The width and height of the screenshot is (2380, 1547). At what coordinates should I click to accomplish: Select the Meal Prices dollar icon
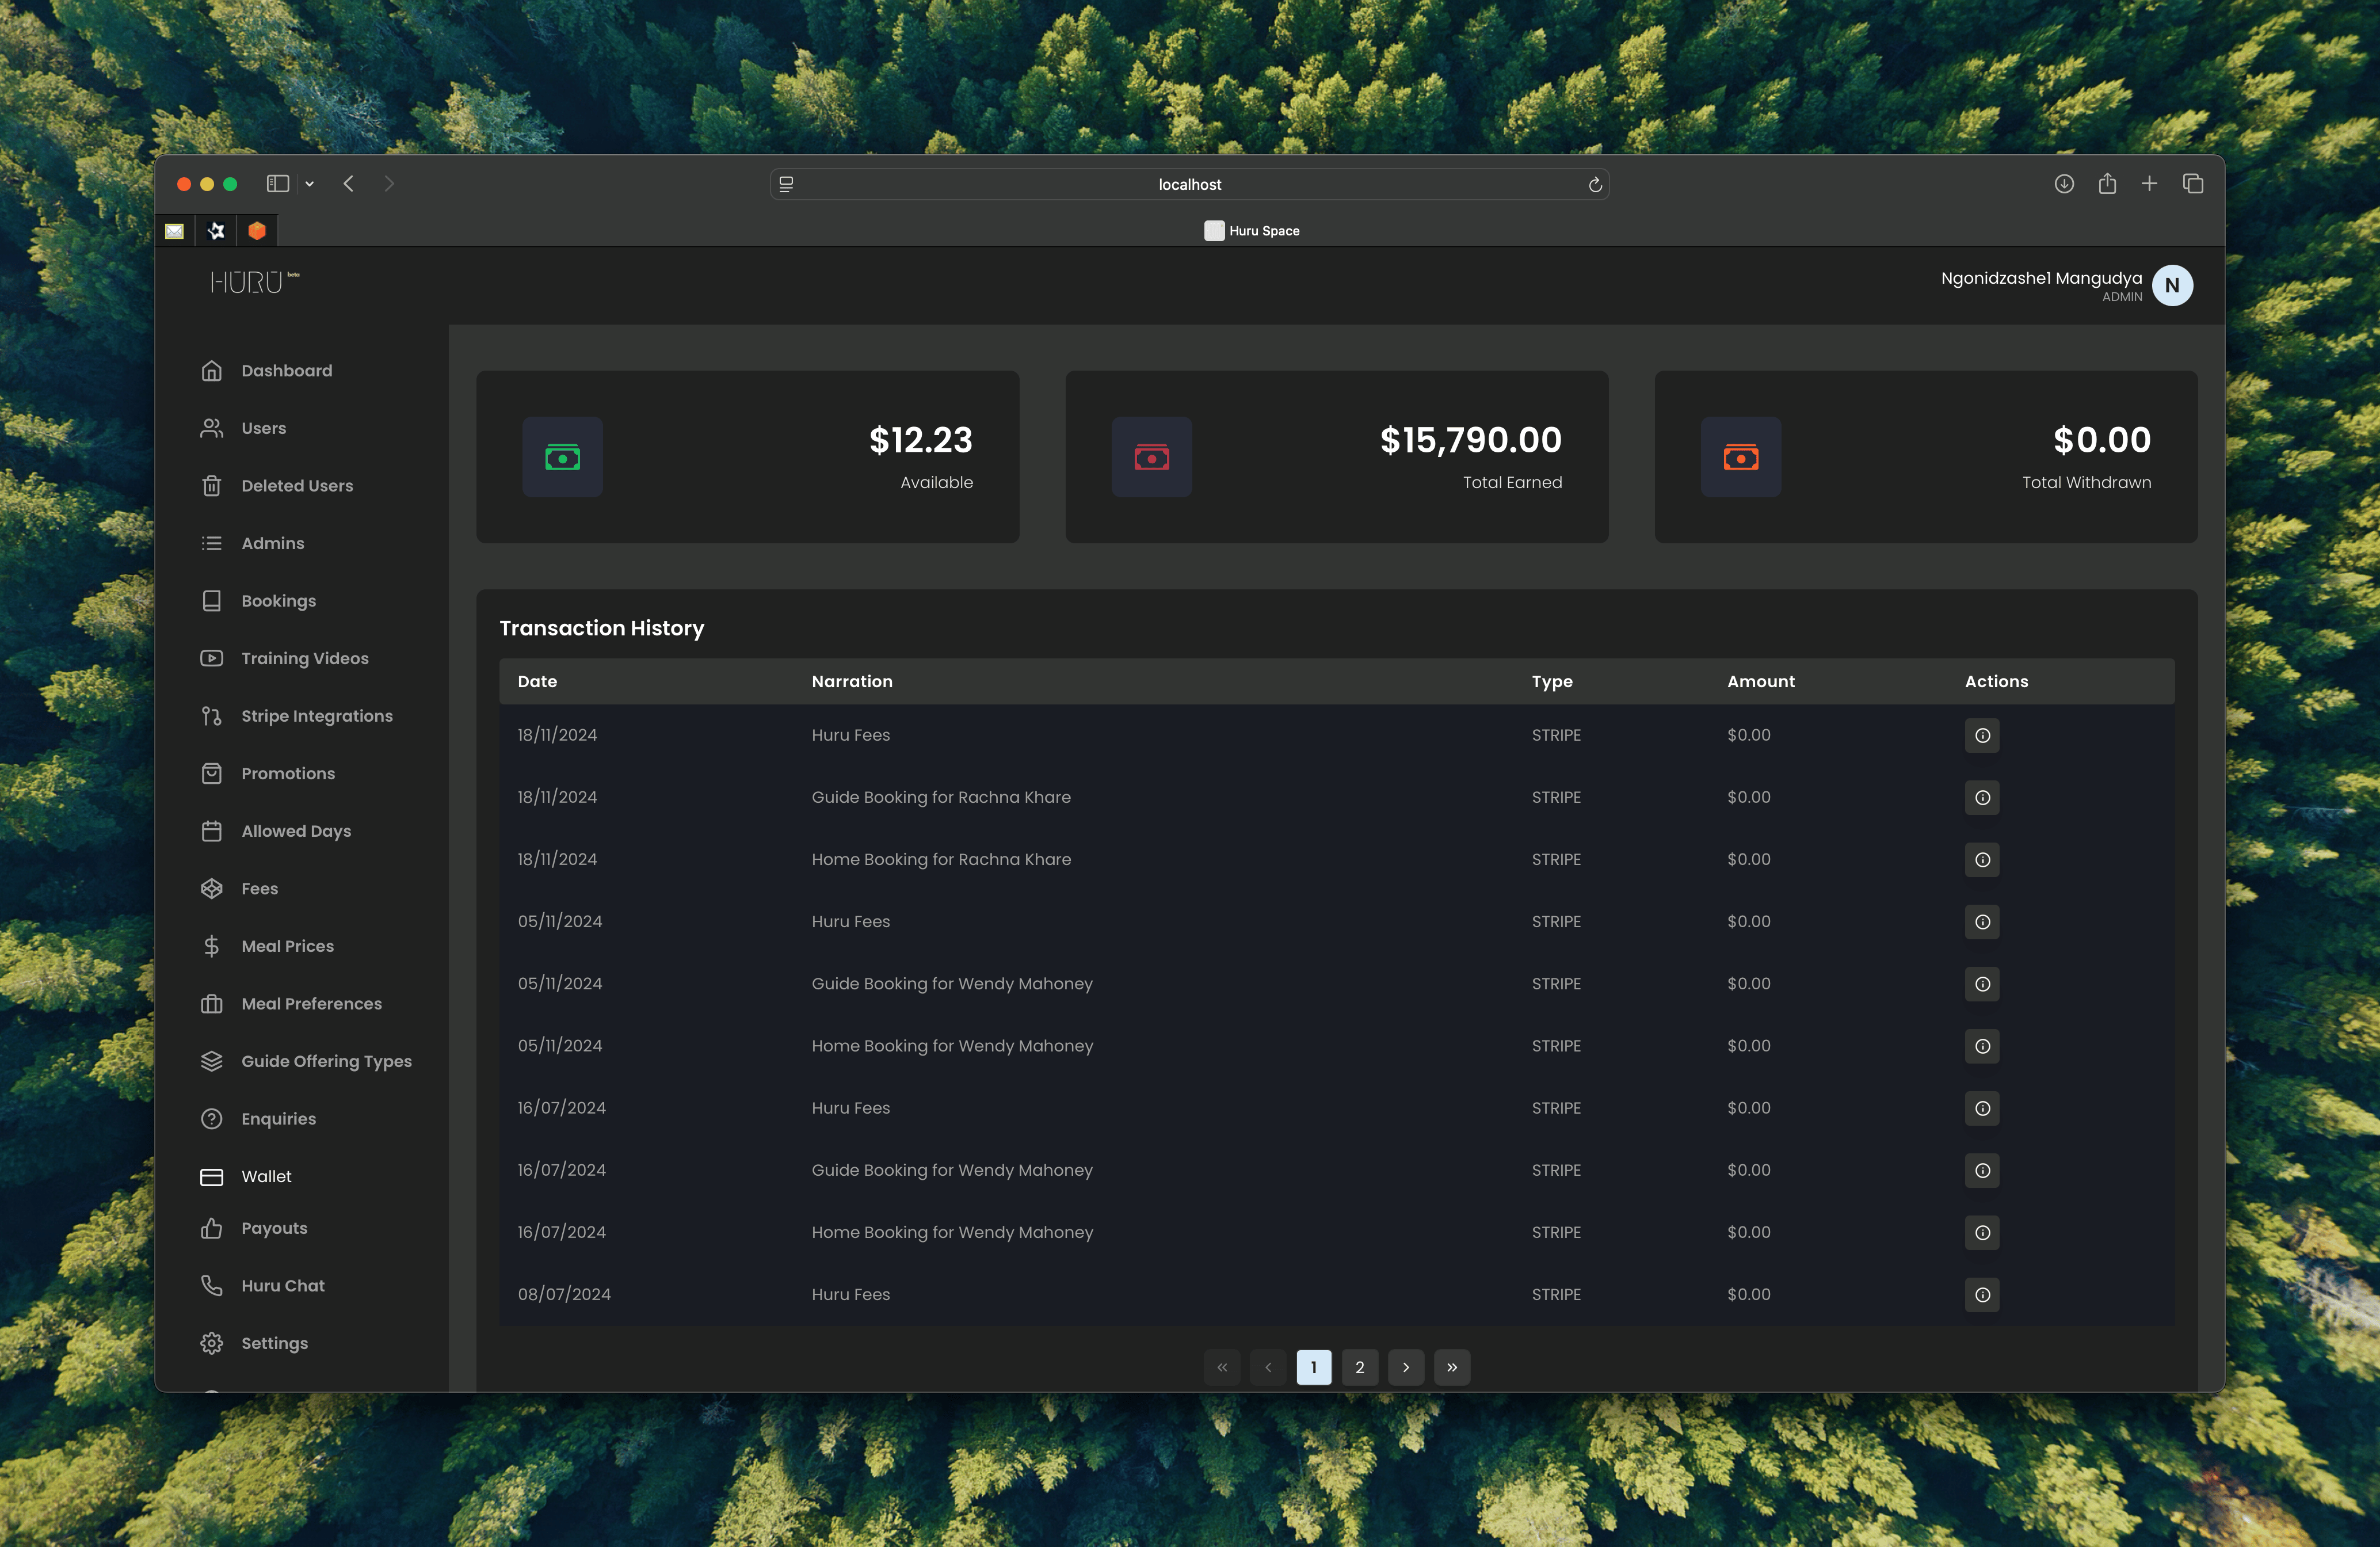[212, 946]
